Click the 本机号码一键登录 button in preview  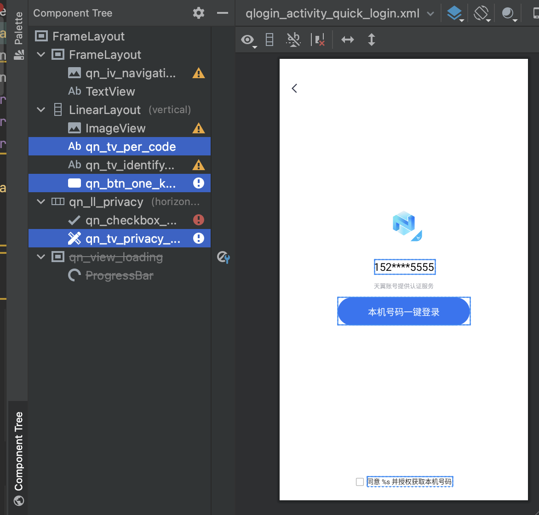pos(404,311)
